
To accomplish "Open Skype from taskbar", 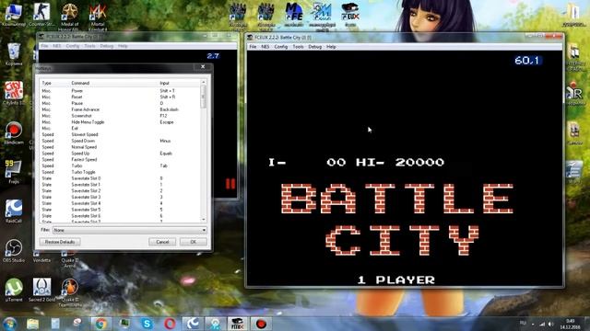I will [x=147, y=324].
